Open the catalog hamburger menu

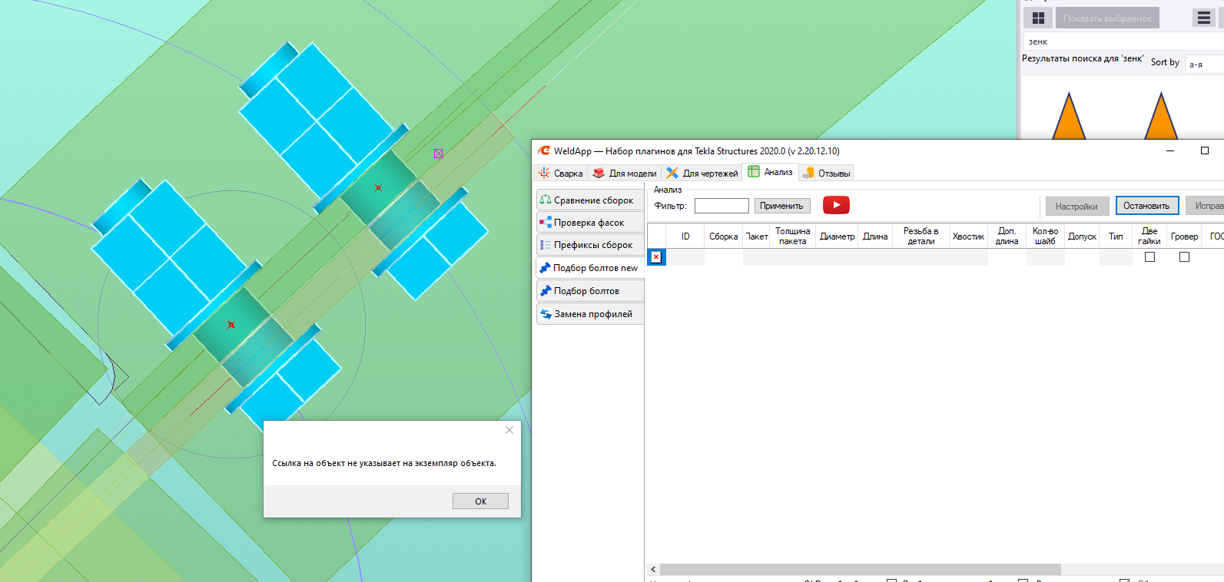1204,18
